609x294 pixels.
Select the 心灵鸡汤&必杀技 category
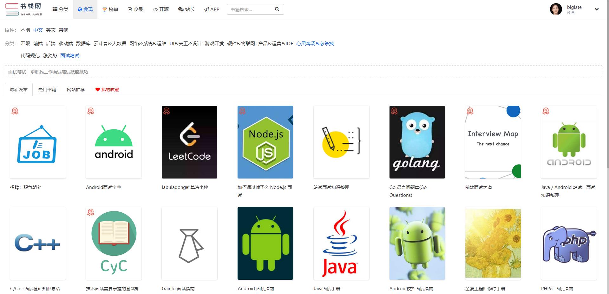315,44
